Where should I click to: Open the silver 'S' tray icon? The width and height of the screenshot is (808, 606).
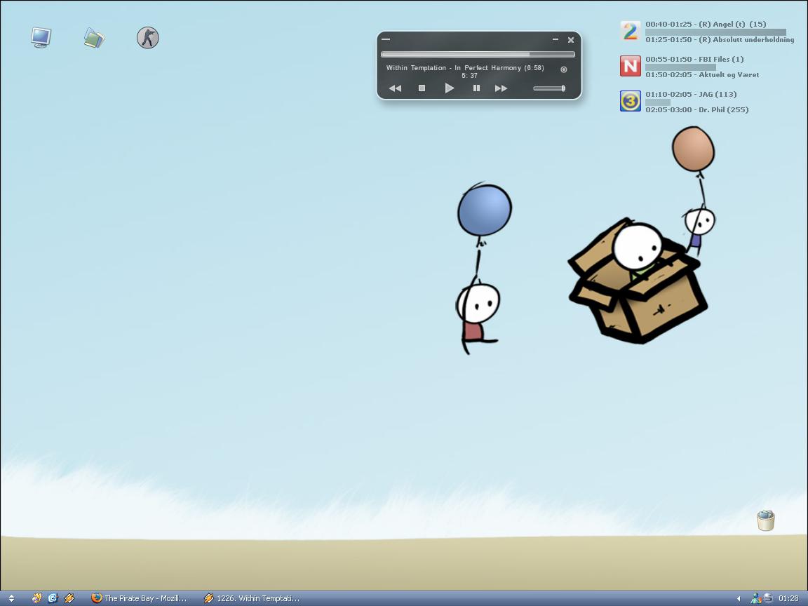tap(768, 598)
